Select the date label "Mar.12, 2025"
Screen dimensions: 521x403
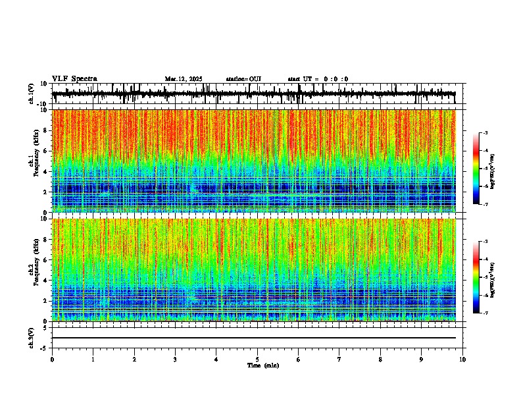[184, 79]
